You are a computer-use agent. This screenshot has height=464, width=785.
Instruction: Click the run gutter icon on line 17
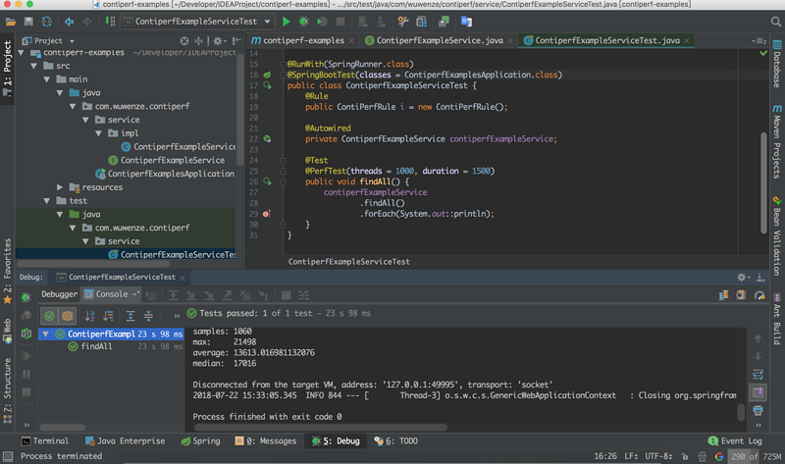[x=267, y=85]
